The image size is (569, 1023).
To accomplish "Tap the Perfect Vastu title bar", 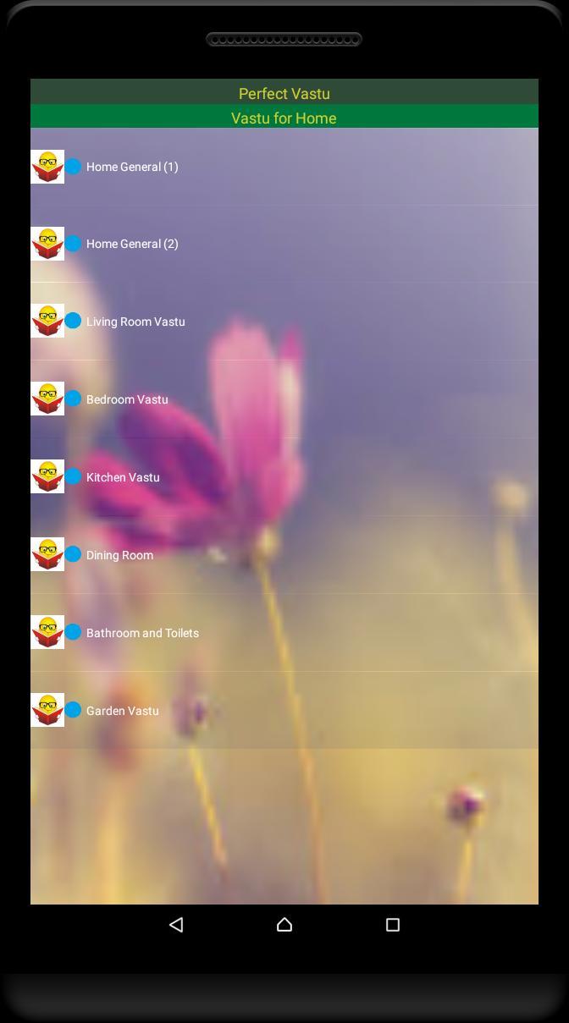I will coord(284,92).
